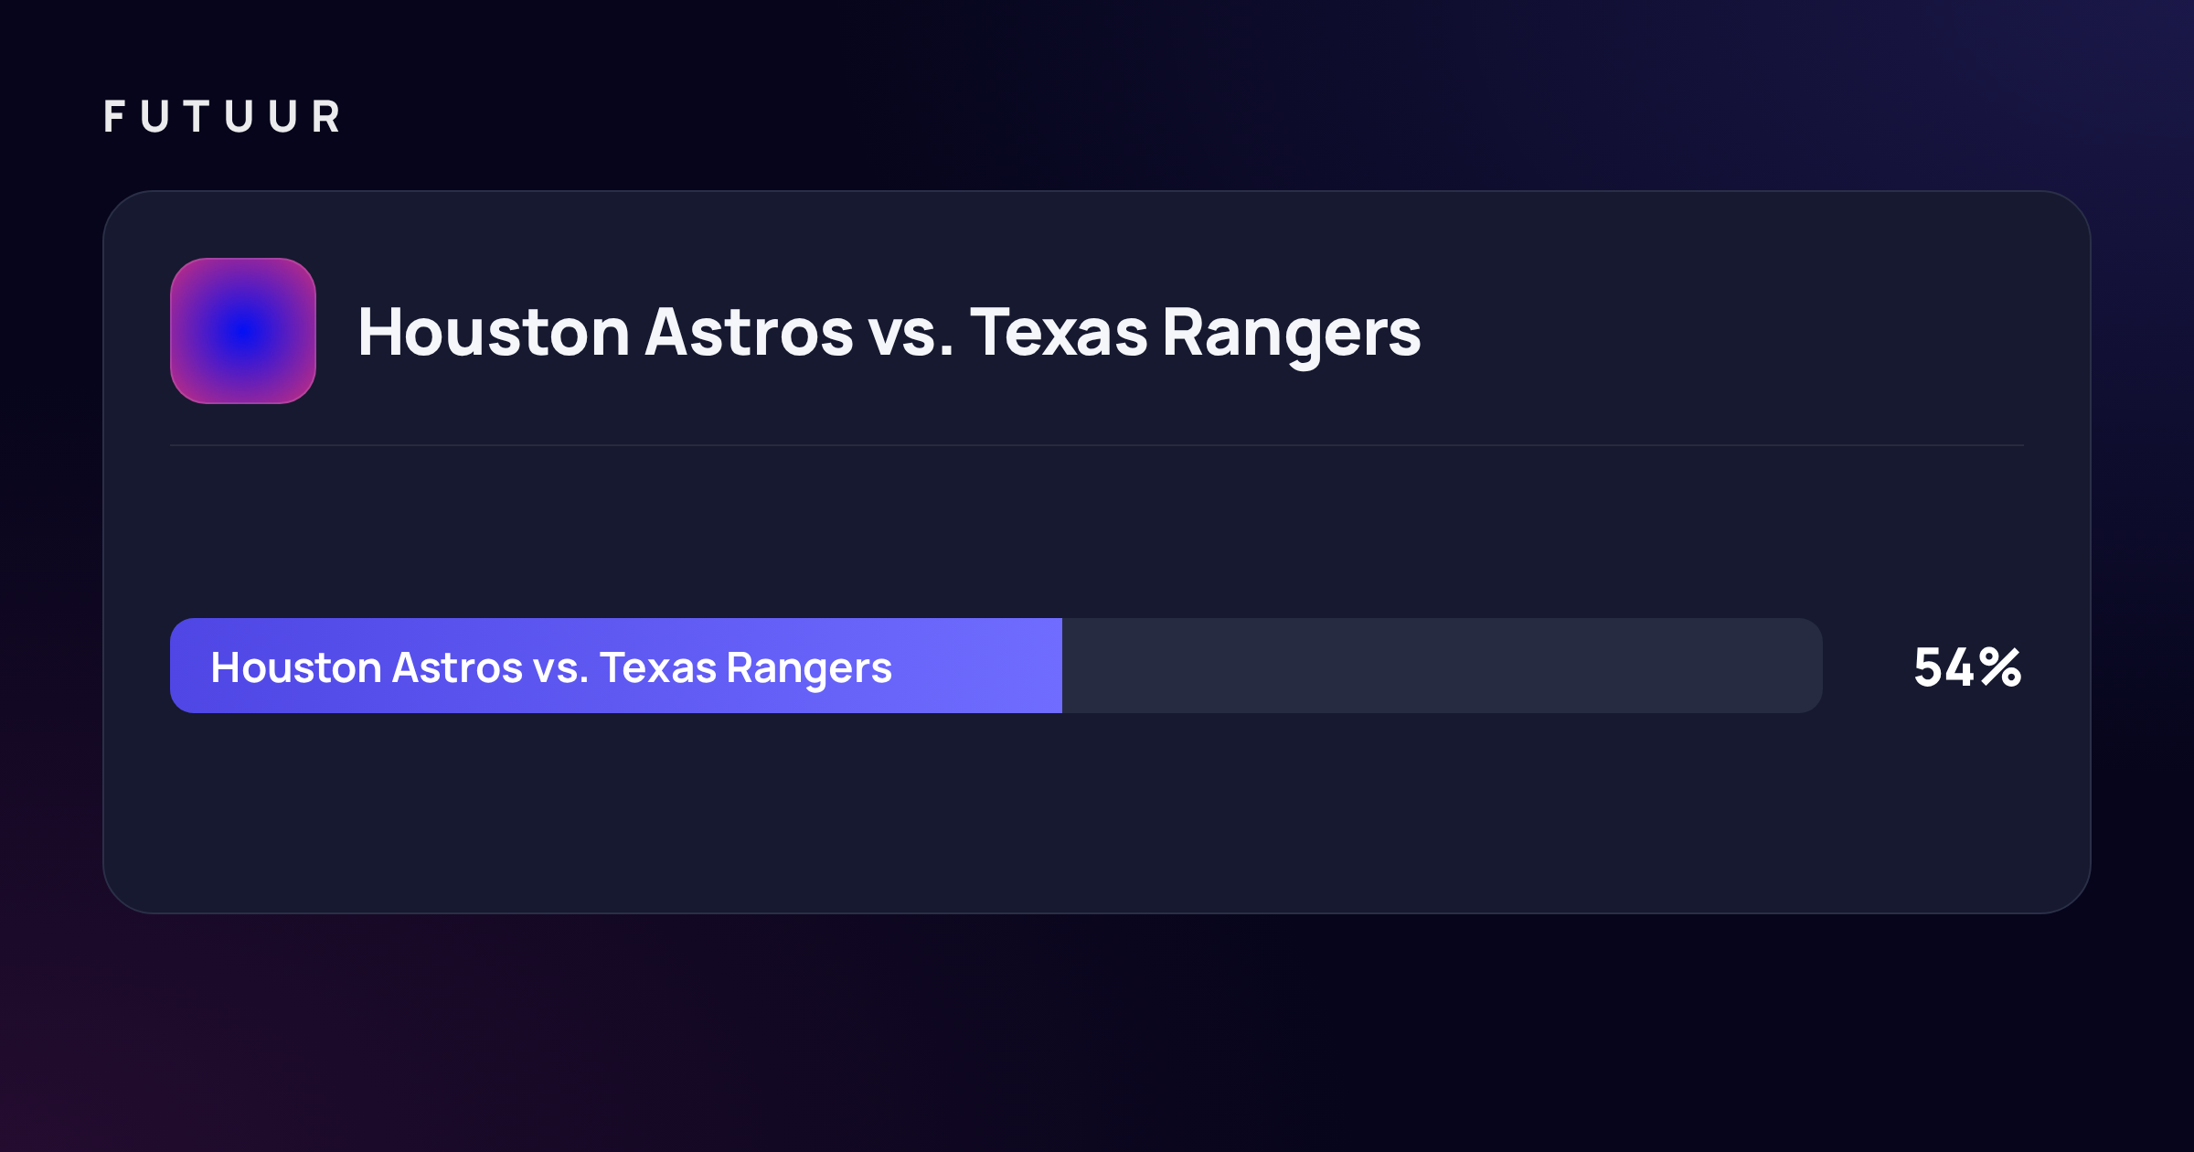Open the Houston Astros vs. Texas Rangers heading
This screenshot has width=2194, height=1152.
click(889, 333)
